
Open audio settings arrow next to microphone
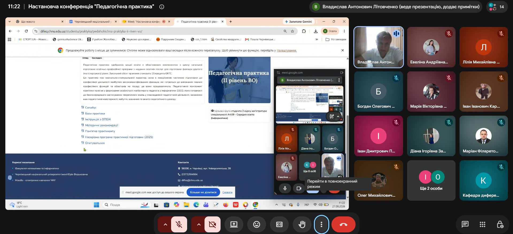165,224
